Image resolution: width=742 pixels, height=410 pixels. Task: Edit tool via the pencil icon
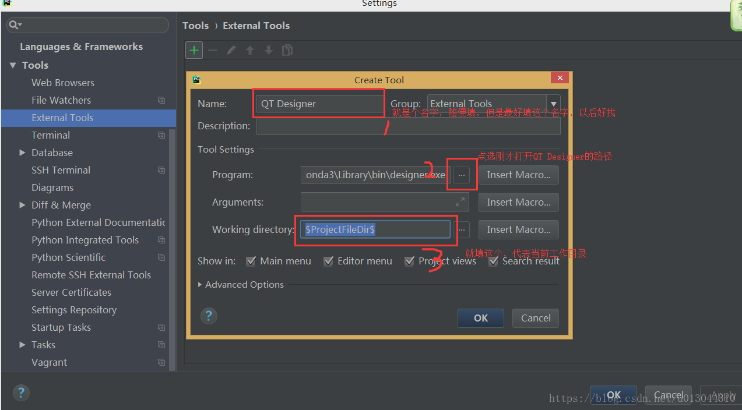click(231, 50)
